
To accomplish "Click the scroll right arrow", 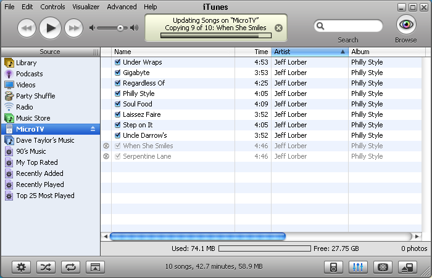I will 417,236.
